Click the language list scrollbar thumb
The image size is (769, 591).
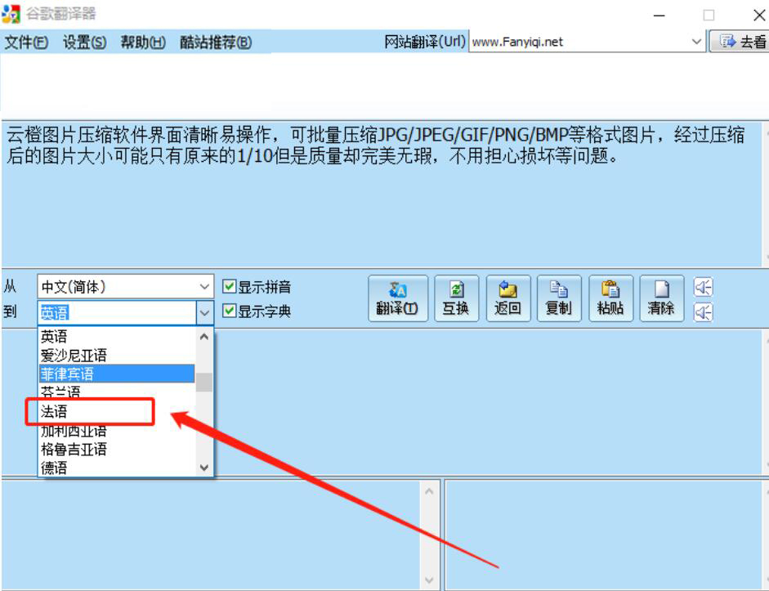[x=204, y=382]
